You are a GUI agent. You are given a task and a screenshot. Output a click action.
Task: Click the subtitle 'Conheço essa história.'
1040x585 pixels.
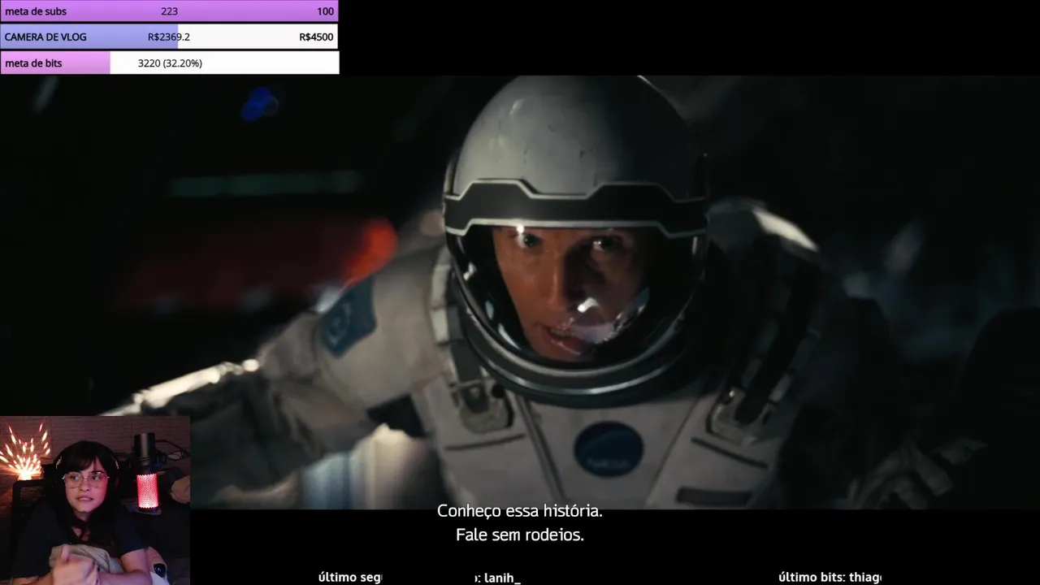[520, 511]
